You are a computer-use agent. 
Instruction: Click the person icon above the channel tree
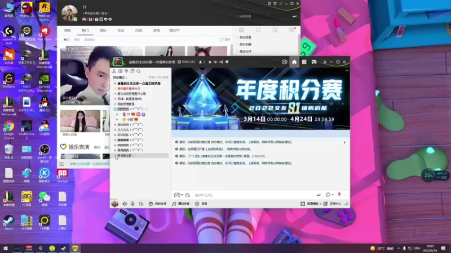pos(114,71)
